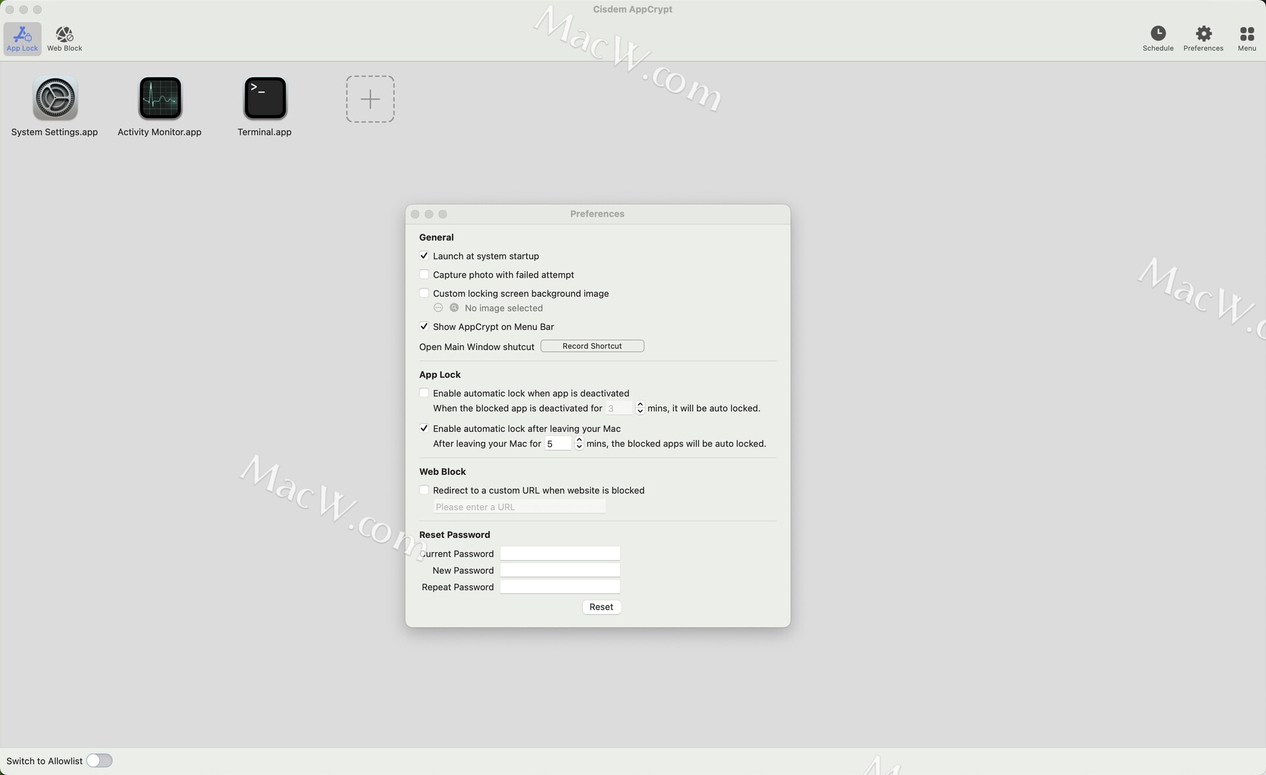Click the magnifier preview image icon
Viewport: 1266px width, 775px height.
click(454, 307)
